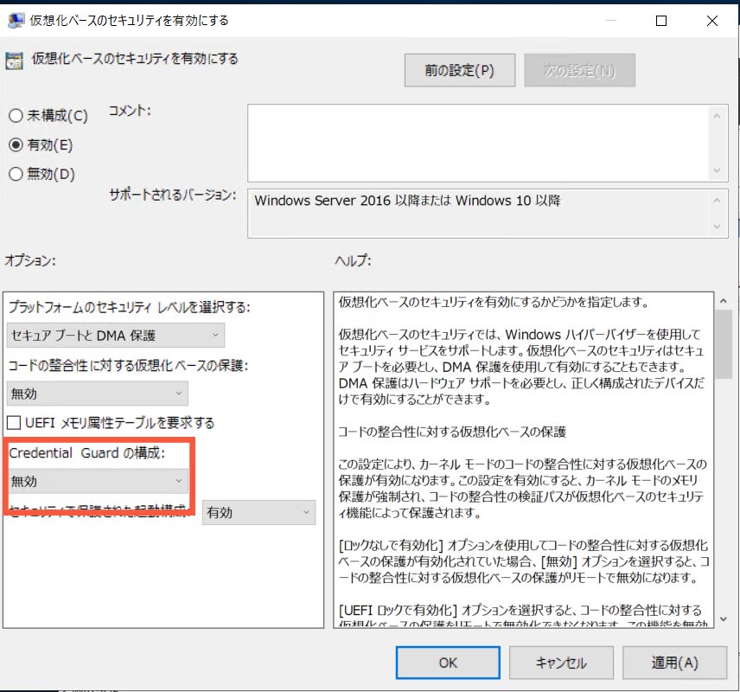The width and height of the screenshot is (740, 692).
Task: Click the キャンセル button
Action: [561, 663]
